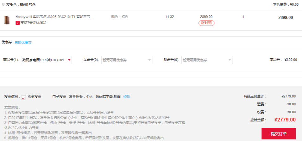The image size is (302, 141).
Task: Click the 优惠券 section heading
Action: click(x=7, y=42)
